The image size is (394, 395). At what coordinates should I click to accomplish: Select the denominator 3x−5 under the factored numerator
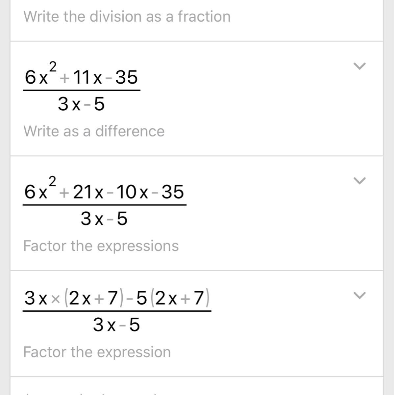[116, 325]
